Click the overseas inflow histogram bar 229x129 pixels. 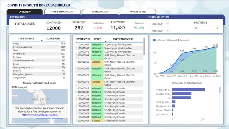(182, 94)
